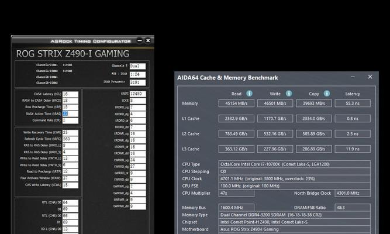The width and height of the screenshot is (390, 234).
Task: Select the tREFI field showing 12480
Action: [138, 94]
